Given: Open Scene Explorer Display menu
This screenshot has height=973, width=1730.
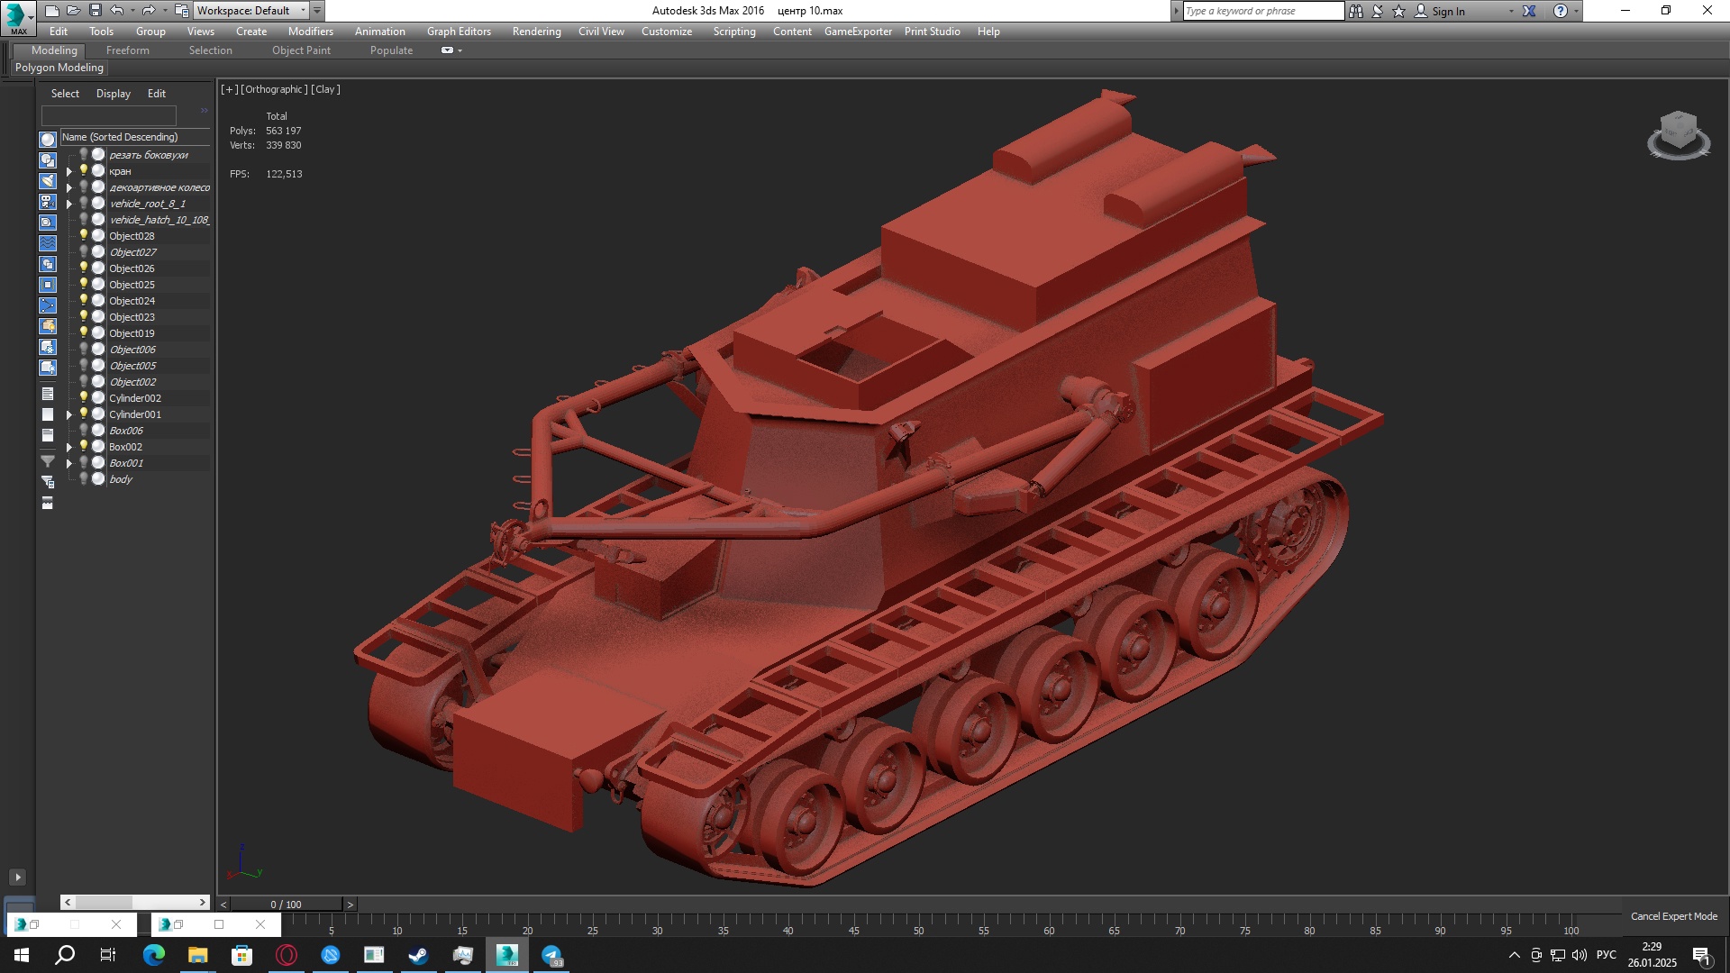Looking at the screenshot, I should [114, 94].
